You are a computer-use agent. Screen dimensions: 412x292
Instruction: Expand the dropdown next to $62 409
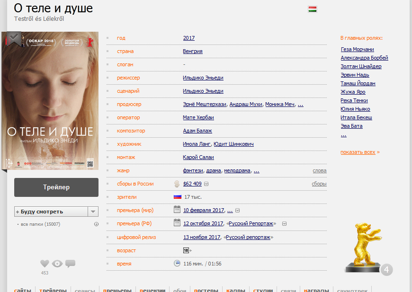pos(206,184)
